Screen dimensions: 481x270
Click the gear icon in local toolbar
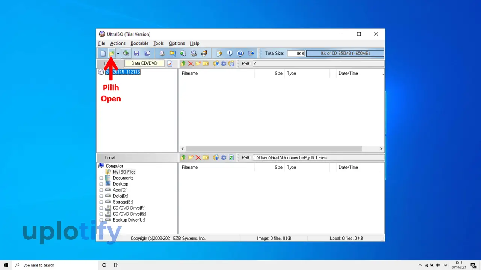224,158
